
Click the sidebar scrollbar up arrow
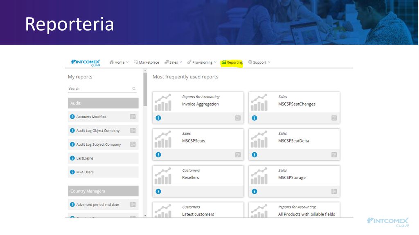pos(145,71)
